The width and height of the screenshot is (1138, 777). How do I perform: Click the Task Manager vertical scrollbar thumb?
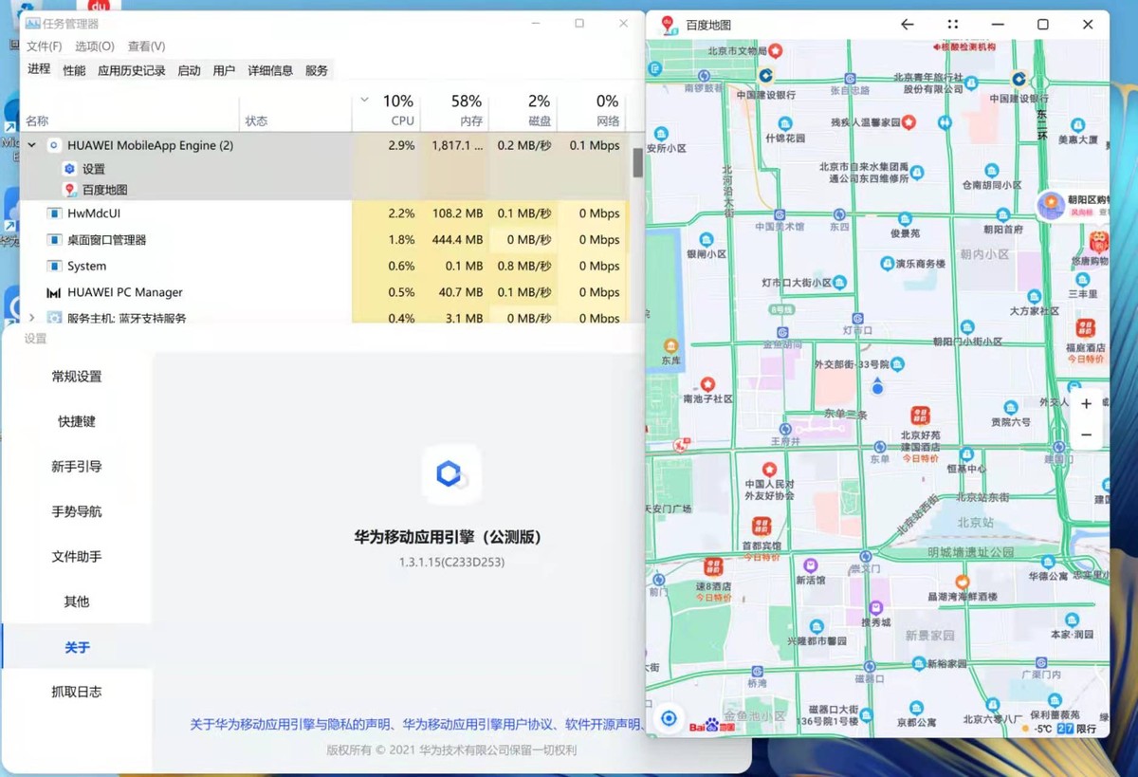tap(638, 161)
